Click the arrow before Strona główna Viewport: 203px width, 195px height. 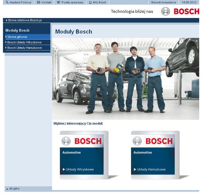(6, 37)
